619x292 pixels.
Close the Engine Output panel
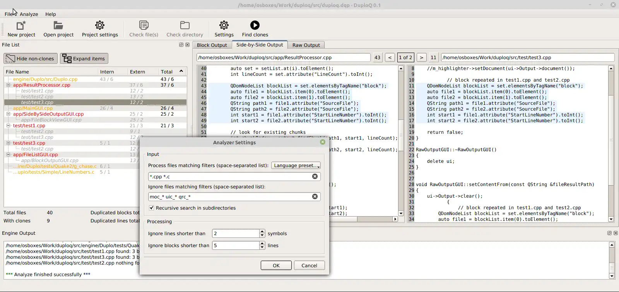click(x=616, y=233)
